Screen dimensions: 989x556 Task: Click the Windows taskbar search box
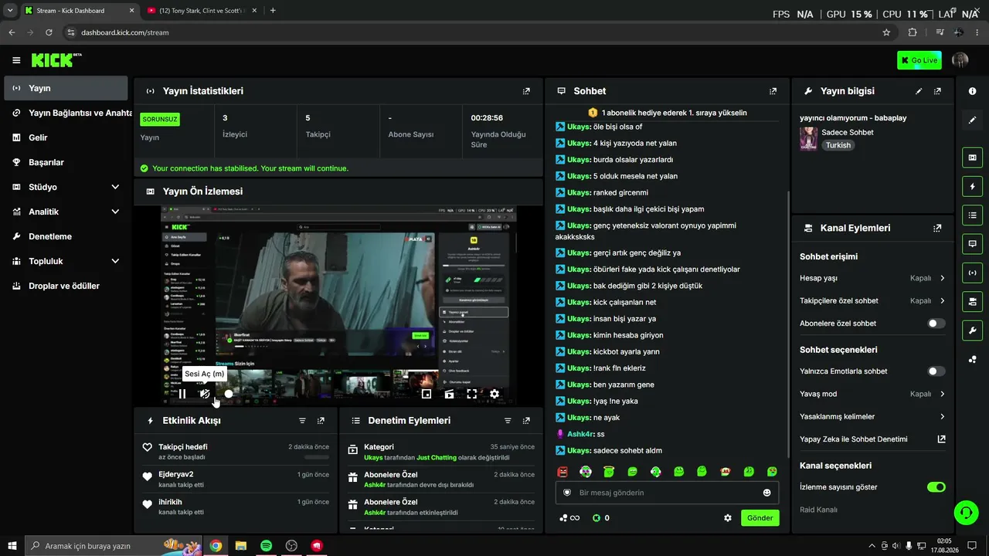114,546
